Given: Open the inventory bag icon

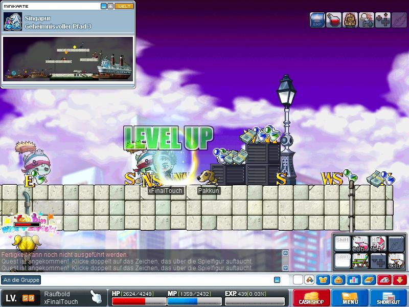Looking at the screenshot, I should [338, 280].
